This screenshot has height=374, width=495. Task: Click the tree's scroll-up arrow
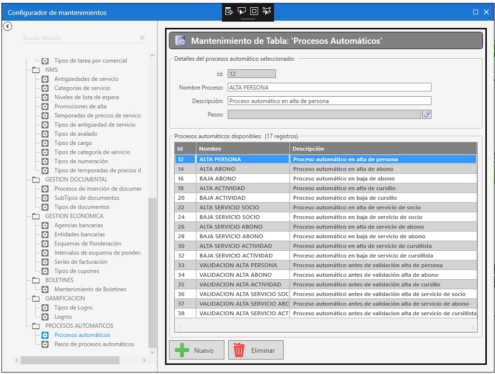(x=152, y=55)
